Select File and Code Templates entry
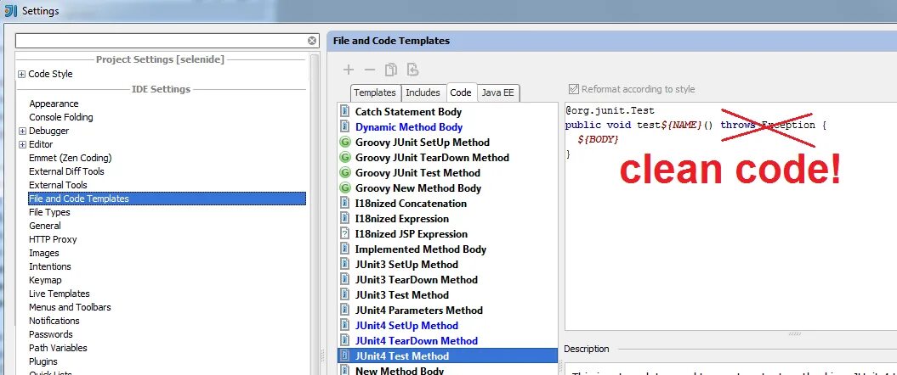897x375 pixels. point(167,199)
